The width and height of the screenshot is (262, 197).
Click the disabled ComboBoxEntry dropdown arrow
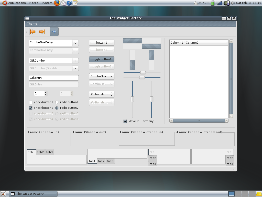(75, 51)
